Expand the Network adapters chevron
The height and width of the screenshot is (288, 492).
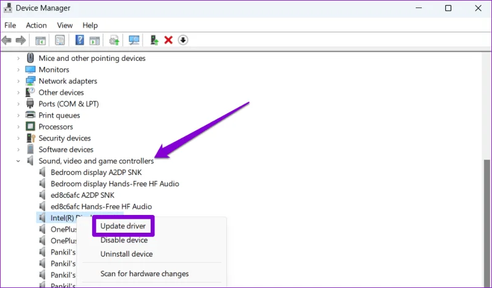[x=18, y=81]
